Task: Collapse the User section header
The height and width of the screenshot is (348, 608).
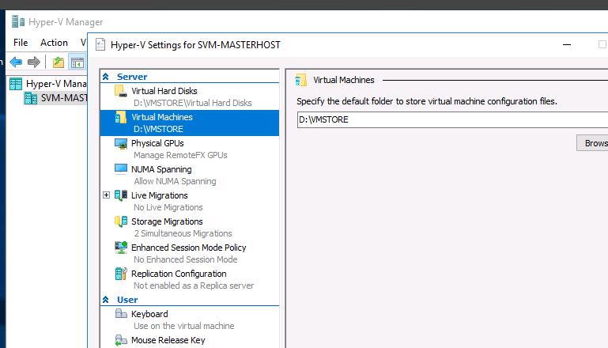Action: point(106,300)
